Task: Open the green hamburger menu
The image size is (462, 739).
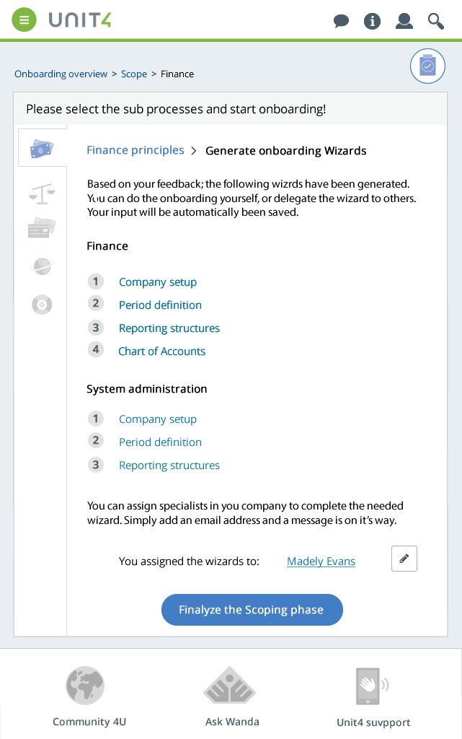Action: (x=24, y=19)
